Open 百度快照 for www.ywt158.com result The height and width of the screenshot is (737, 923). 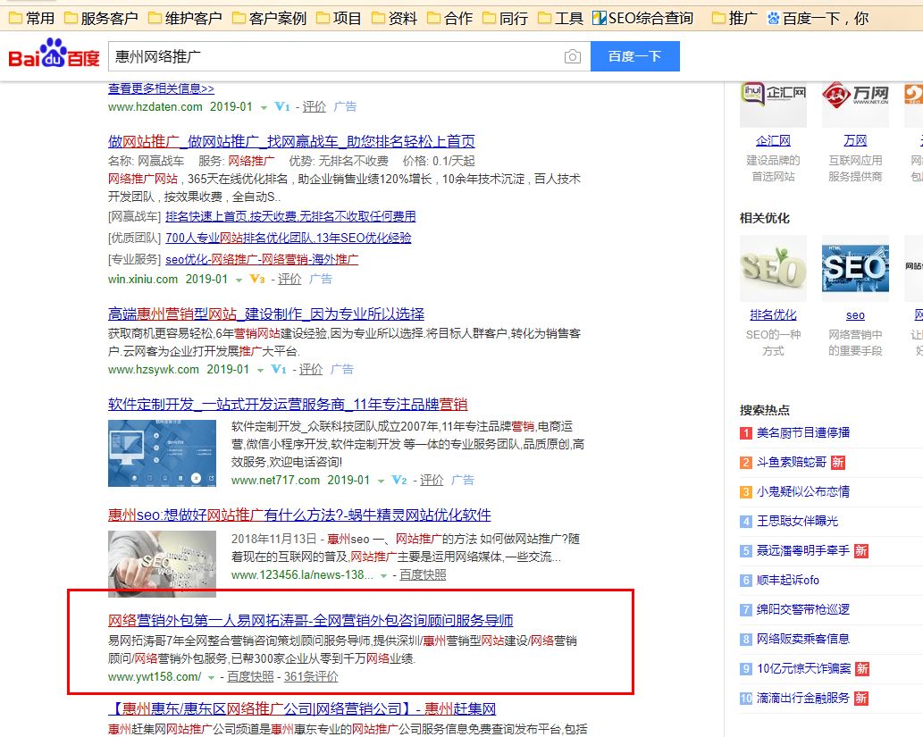250,676
